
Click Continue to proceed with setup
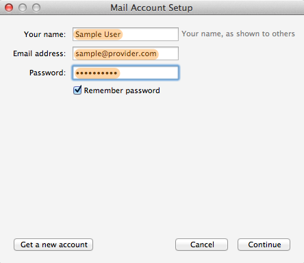264,245
